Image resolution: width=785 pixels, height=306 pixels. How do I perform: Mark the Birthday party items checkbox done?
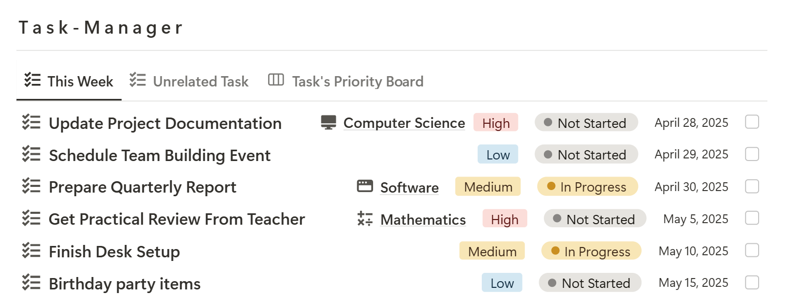752,283
